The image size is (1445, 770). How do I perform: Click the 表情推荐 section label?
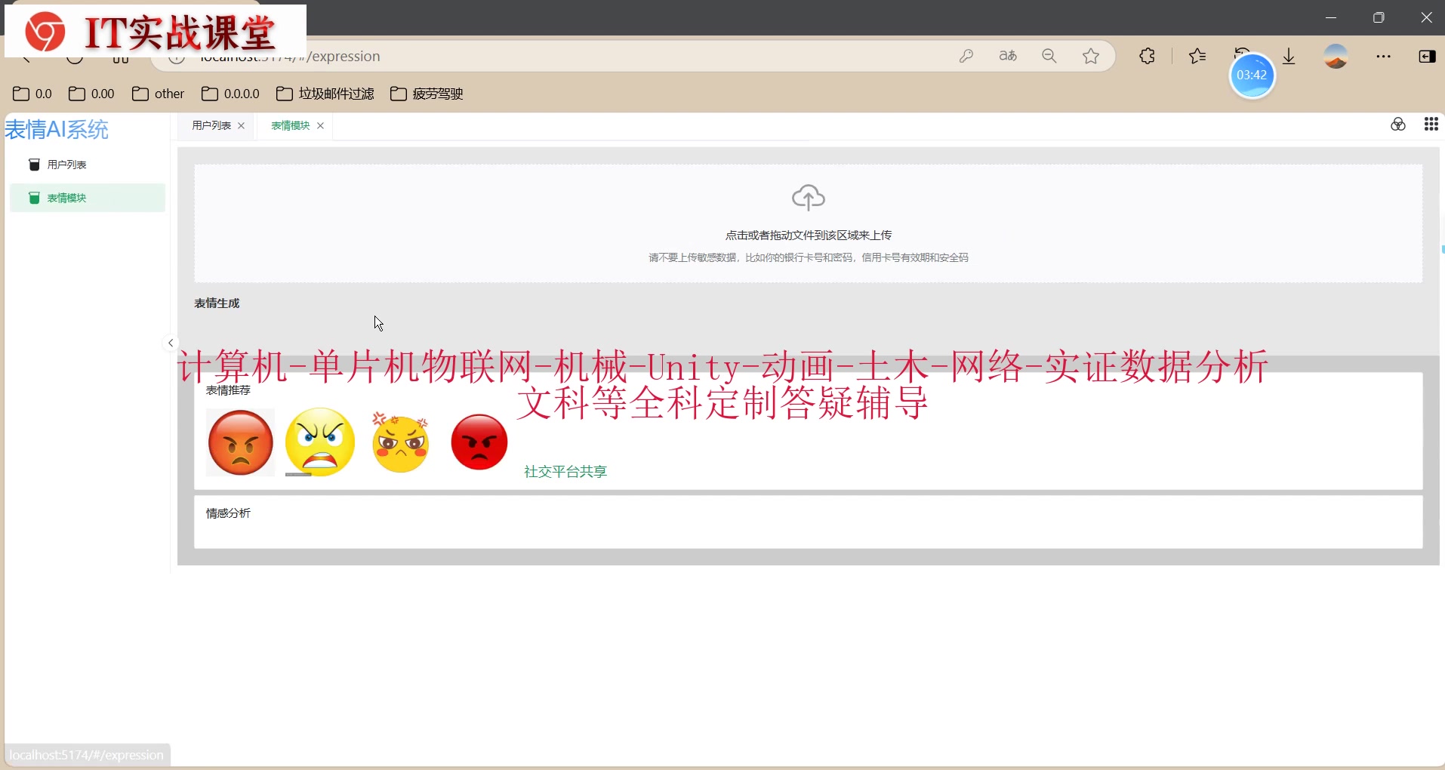228,390
